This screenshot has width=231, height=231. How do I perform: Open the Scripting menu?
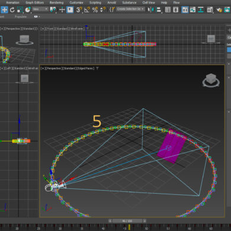pyautogui.click(x=95, y=2)
